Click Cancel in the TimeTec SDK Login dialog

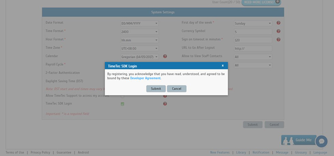(177, 89)
